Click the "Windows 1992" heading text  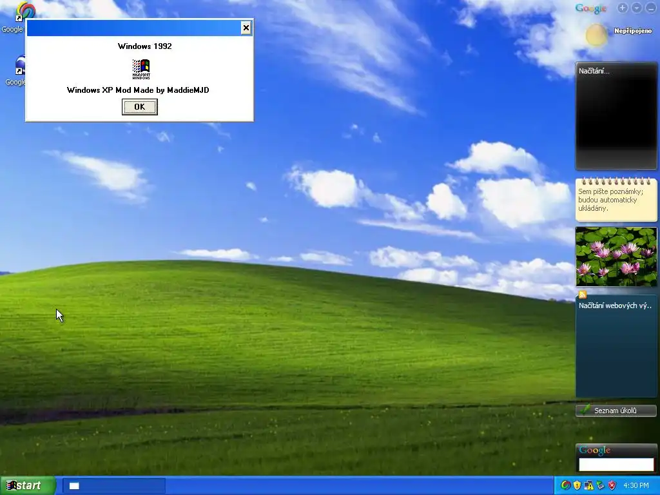coord(145,46)
